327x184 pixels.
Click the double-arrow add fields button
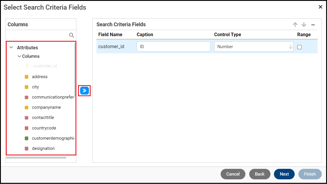tap(84, 90)
